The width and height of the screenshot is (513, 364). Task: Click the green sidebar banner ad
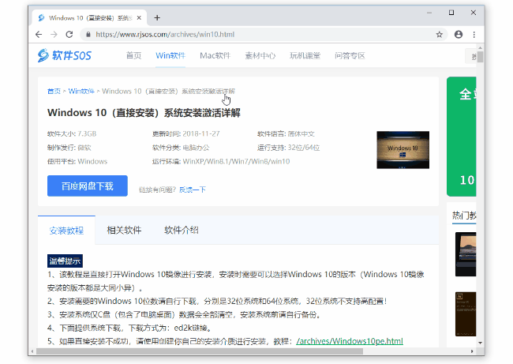click(462, 137)
